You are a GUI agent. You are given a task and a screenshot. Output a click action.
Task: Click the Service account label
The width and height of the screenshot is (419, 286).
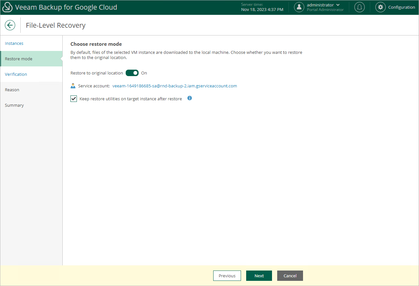pyautogui.click(x=94, y=86)
